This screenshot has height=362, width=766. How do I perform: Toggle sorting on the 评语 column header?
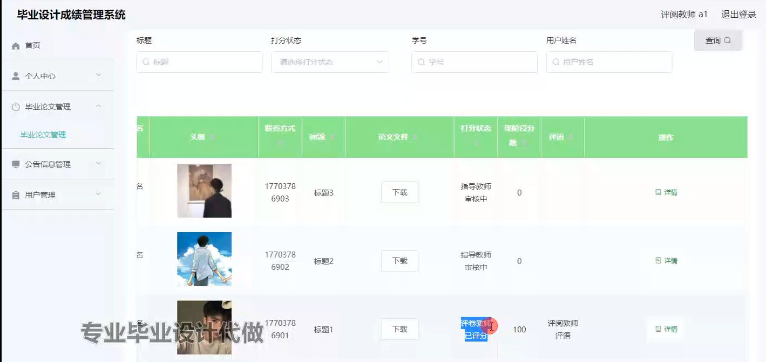[571, 137]
